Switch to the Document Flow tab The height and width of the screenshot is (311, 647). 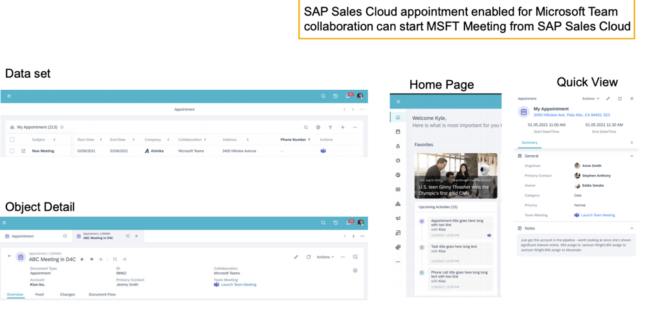102,294
